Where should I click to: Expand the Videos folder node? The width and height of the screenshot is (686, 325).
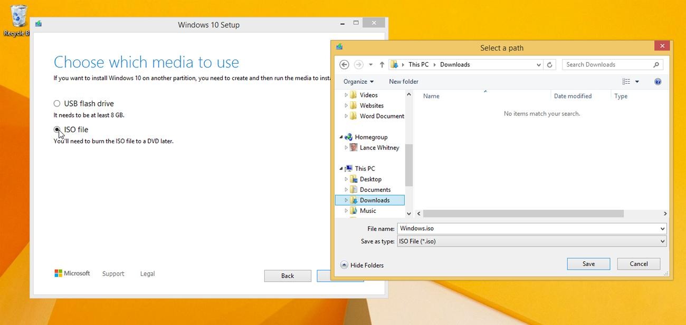click(346, 95)
